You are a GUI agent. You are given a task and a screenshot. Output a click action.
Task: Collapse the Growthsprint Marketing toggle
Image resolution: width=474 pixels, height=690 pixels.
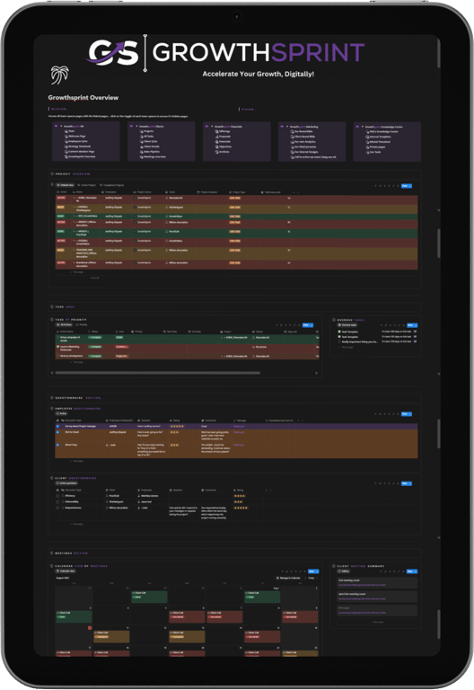(x=287, y=127)
